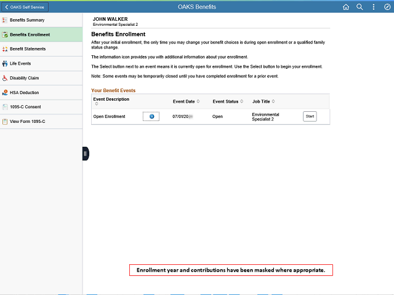Open Benefit Statements page
394x295 pixels.
[41, 49]
